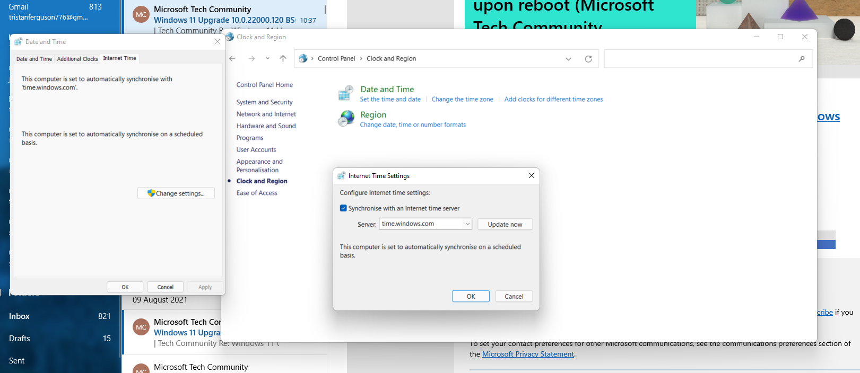Open Ease of Access category
860x373 pixels.
pyautogui.click(x=257, y=193)
